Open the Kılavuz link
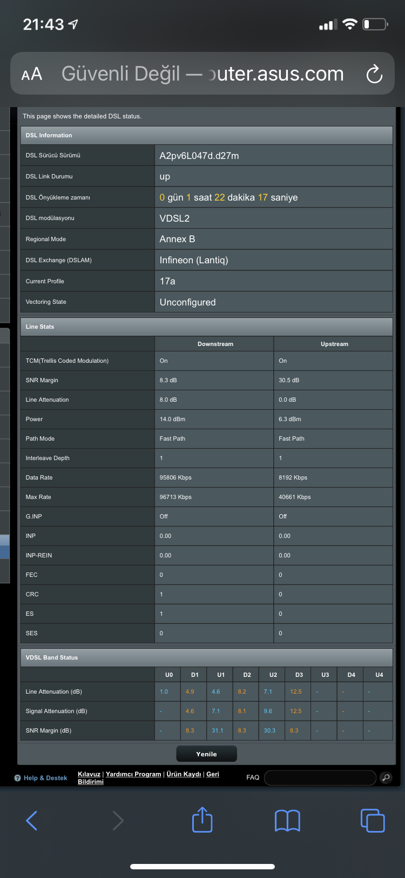 click(x=89, y=774)
